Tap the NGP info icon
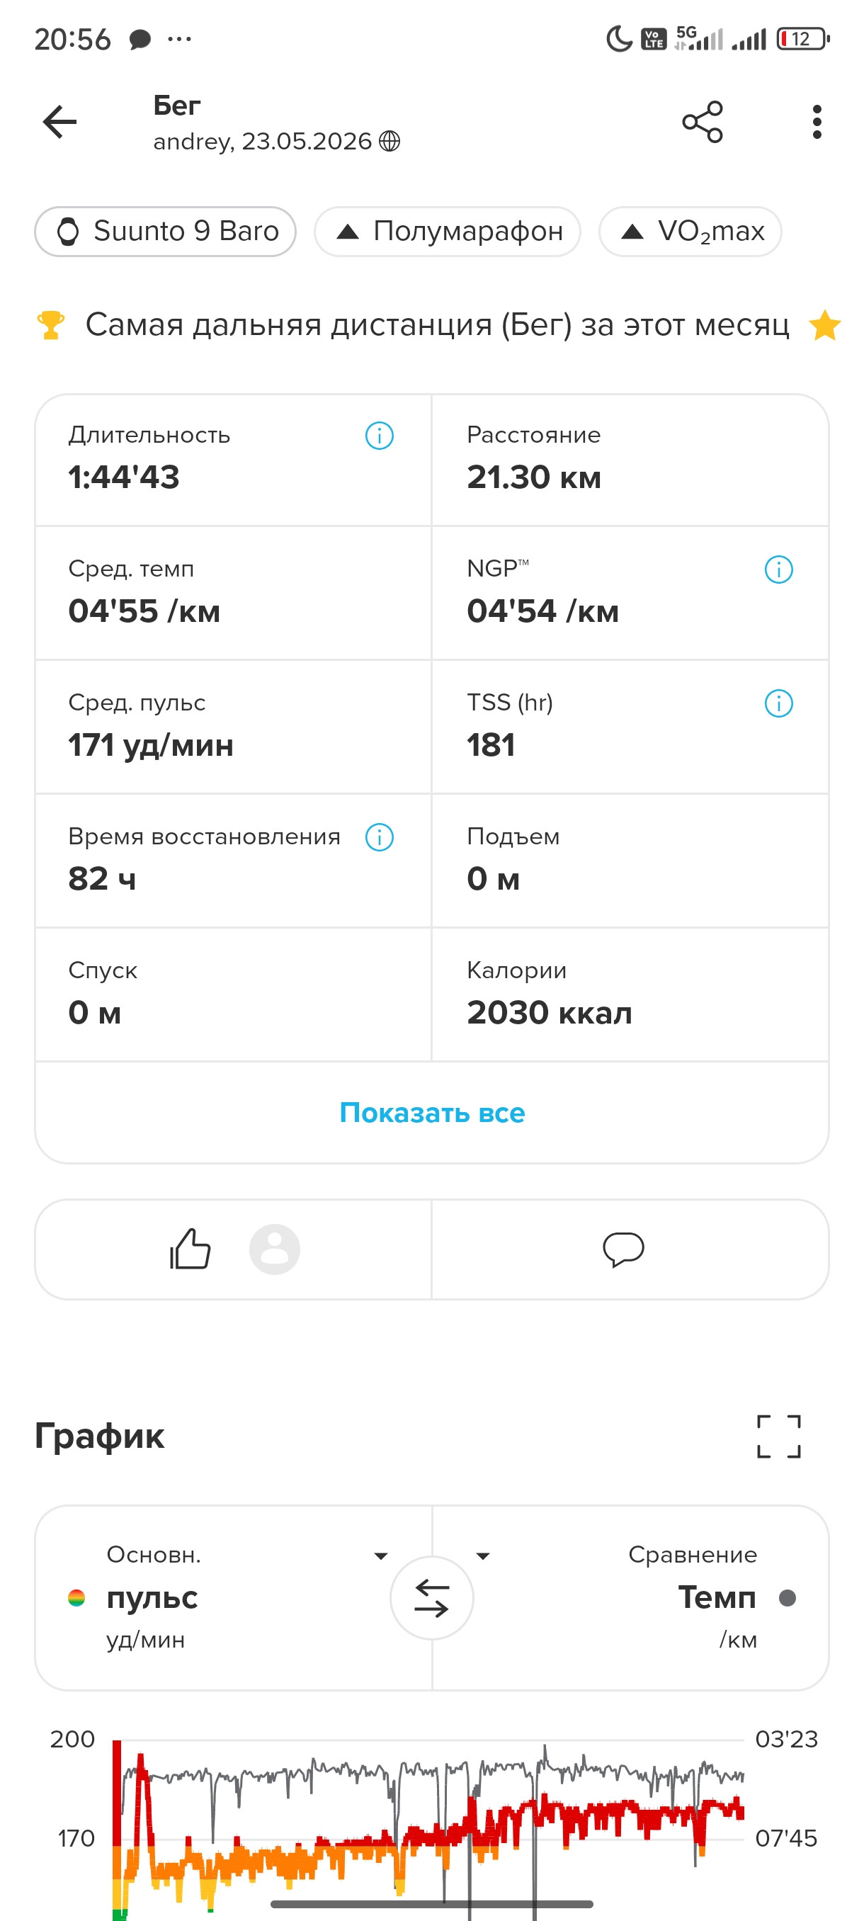The image size is (864, 1921). click(778, 569)
